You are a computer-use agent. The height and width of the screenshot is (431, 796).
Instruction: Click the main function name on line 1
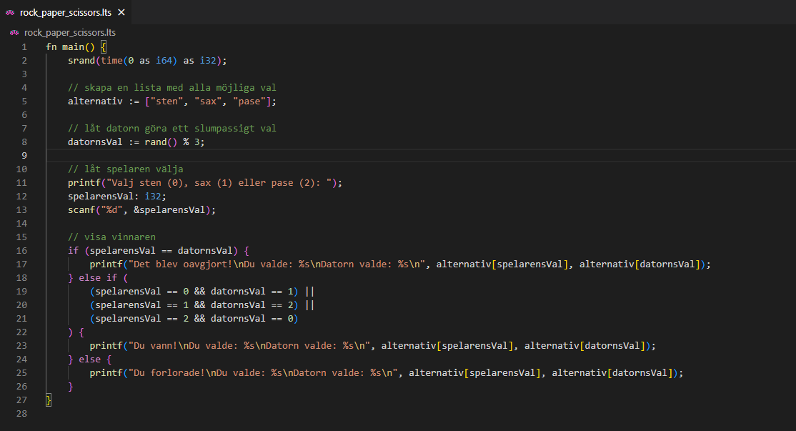pyautogui.click(x=74, y=47)
